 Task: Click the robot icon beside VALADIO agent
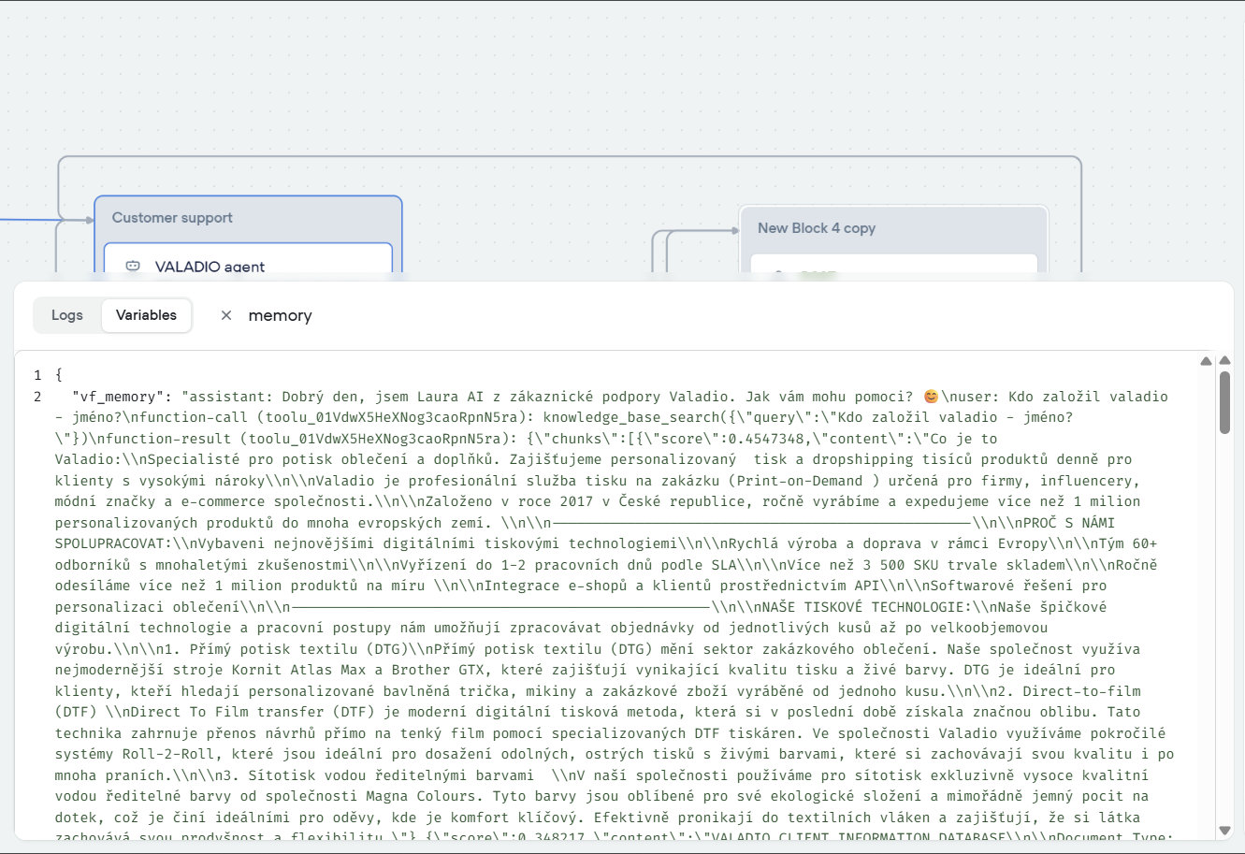point(133,266)
